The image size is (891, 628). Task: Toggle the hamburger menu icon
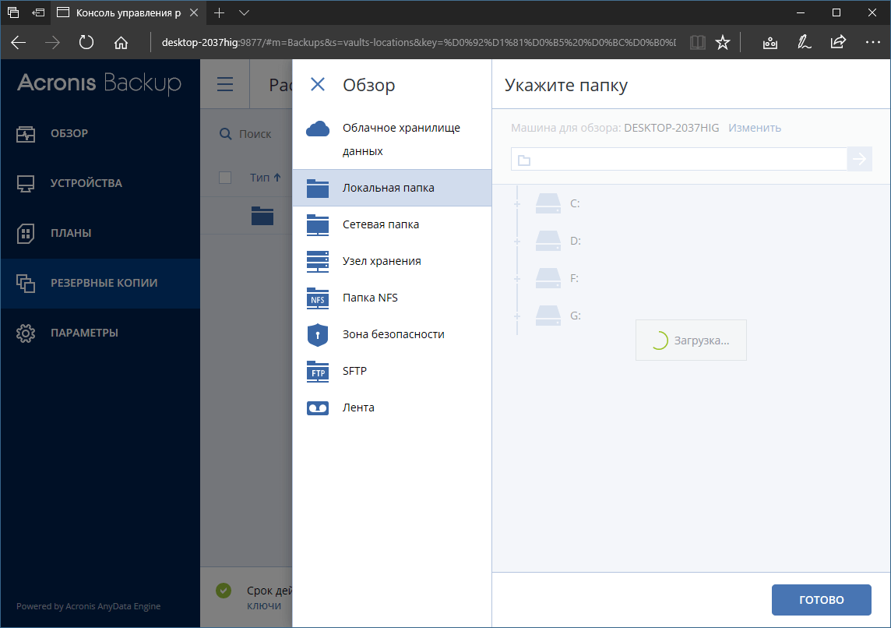[x=225, y=84]
